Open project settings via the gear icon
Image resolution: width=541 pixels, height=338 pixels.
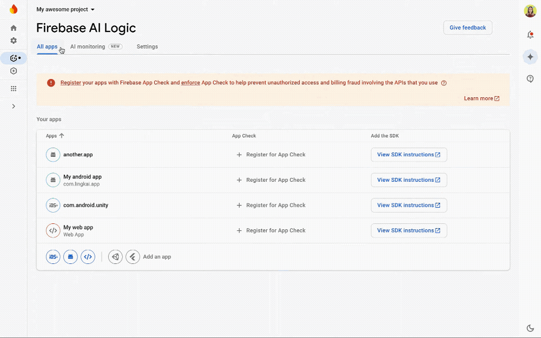coord(14,40)
